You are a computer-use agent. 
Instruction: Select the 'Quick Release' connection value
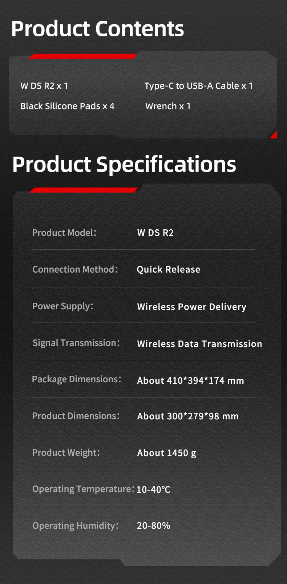pos(169,269)
